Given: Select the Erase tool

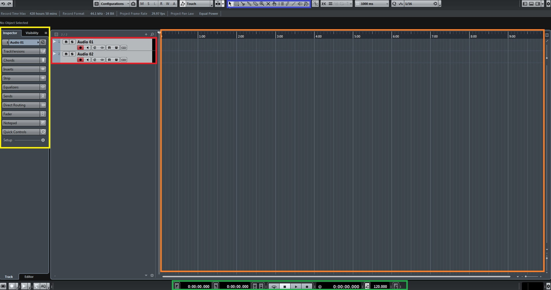Looking at the screenshot, I should pos(256,4).
